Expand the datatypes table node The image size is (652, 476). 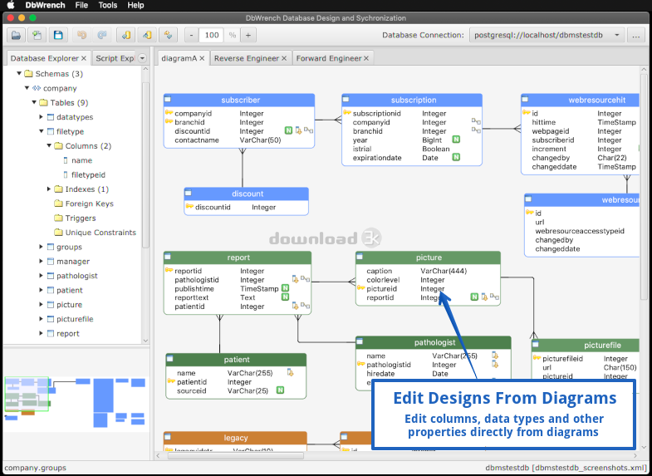click(42, 117)
